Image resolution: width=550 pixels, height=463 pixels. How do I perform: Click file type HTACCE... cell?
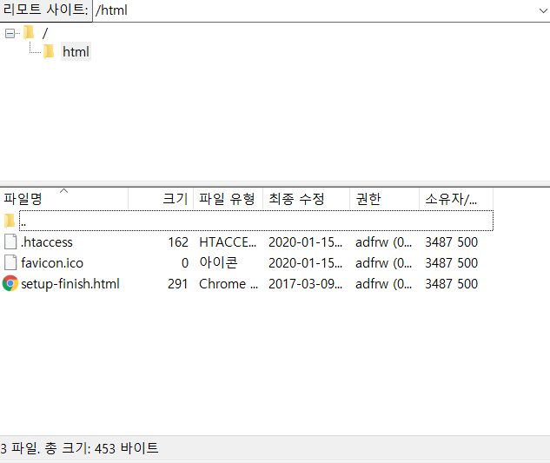click(x=228, y=242)
